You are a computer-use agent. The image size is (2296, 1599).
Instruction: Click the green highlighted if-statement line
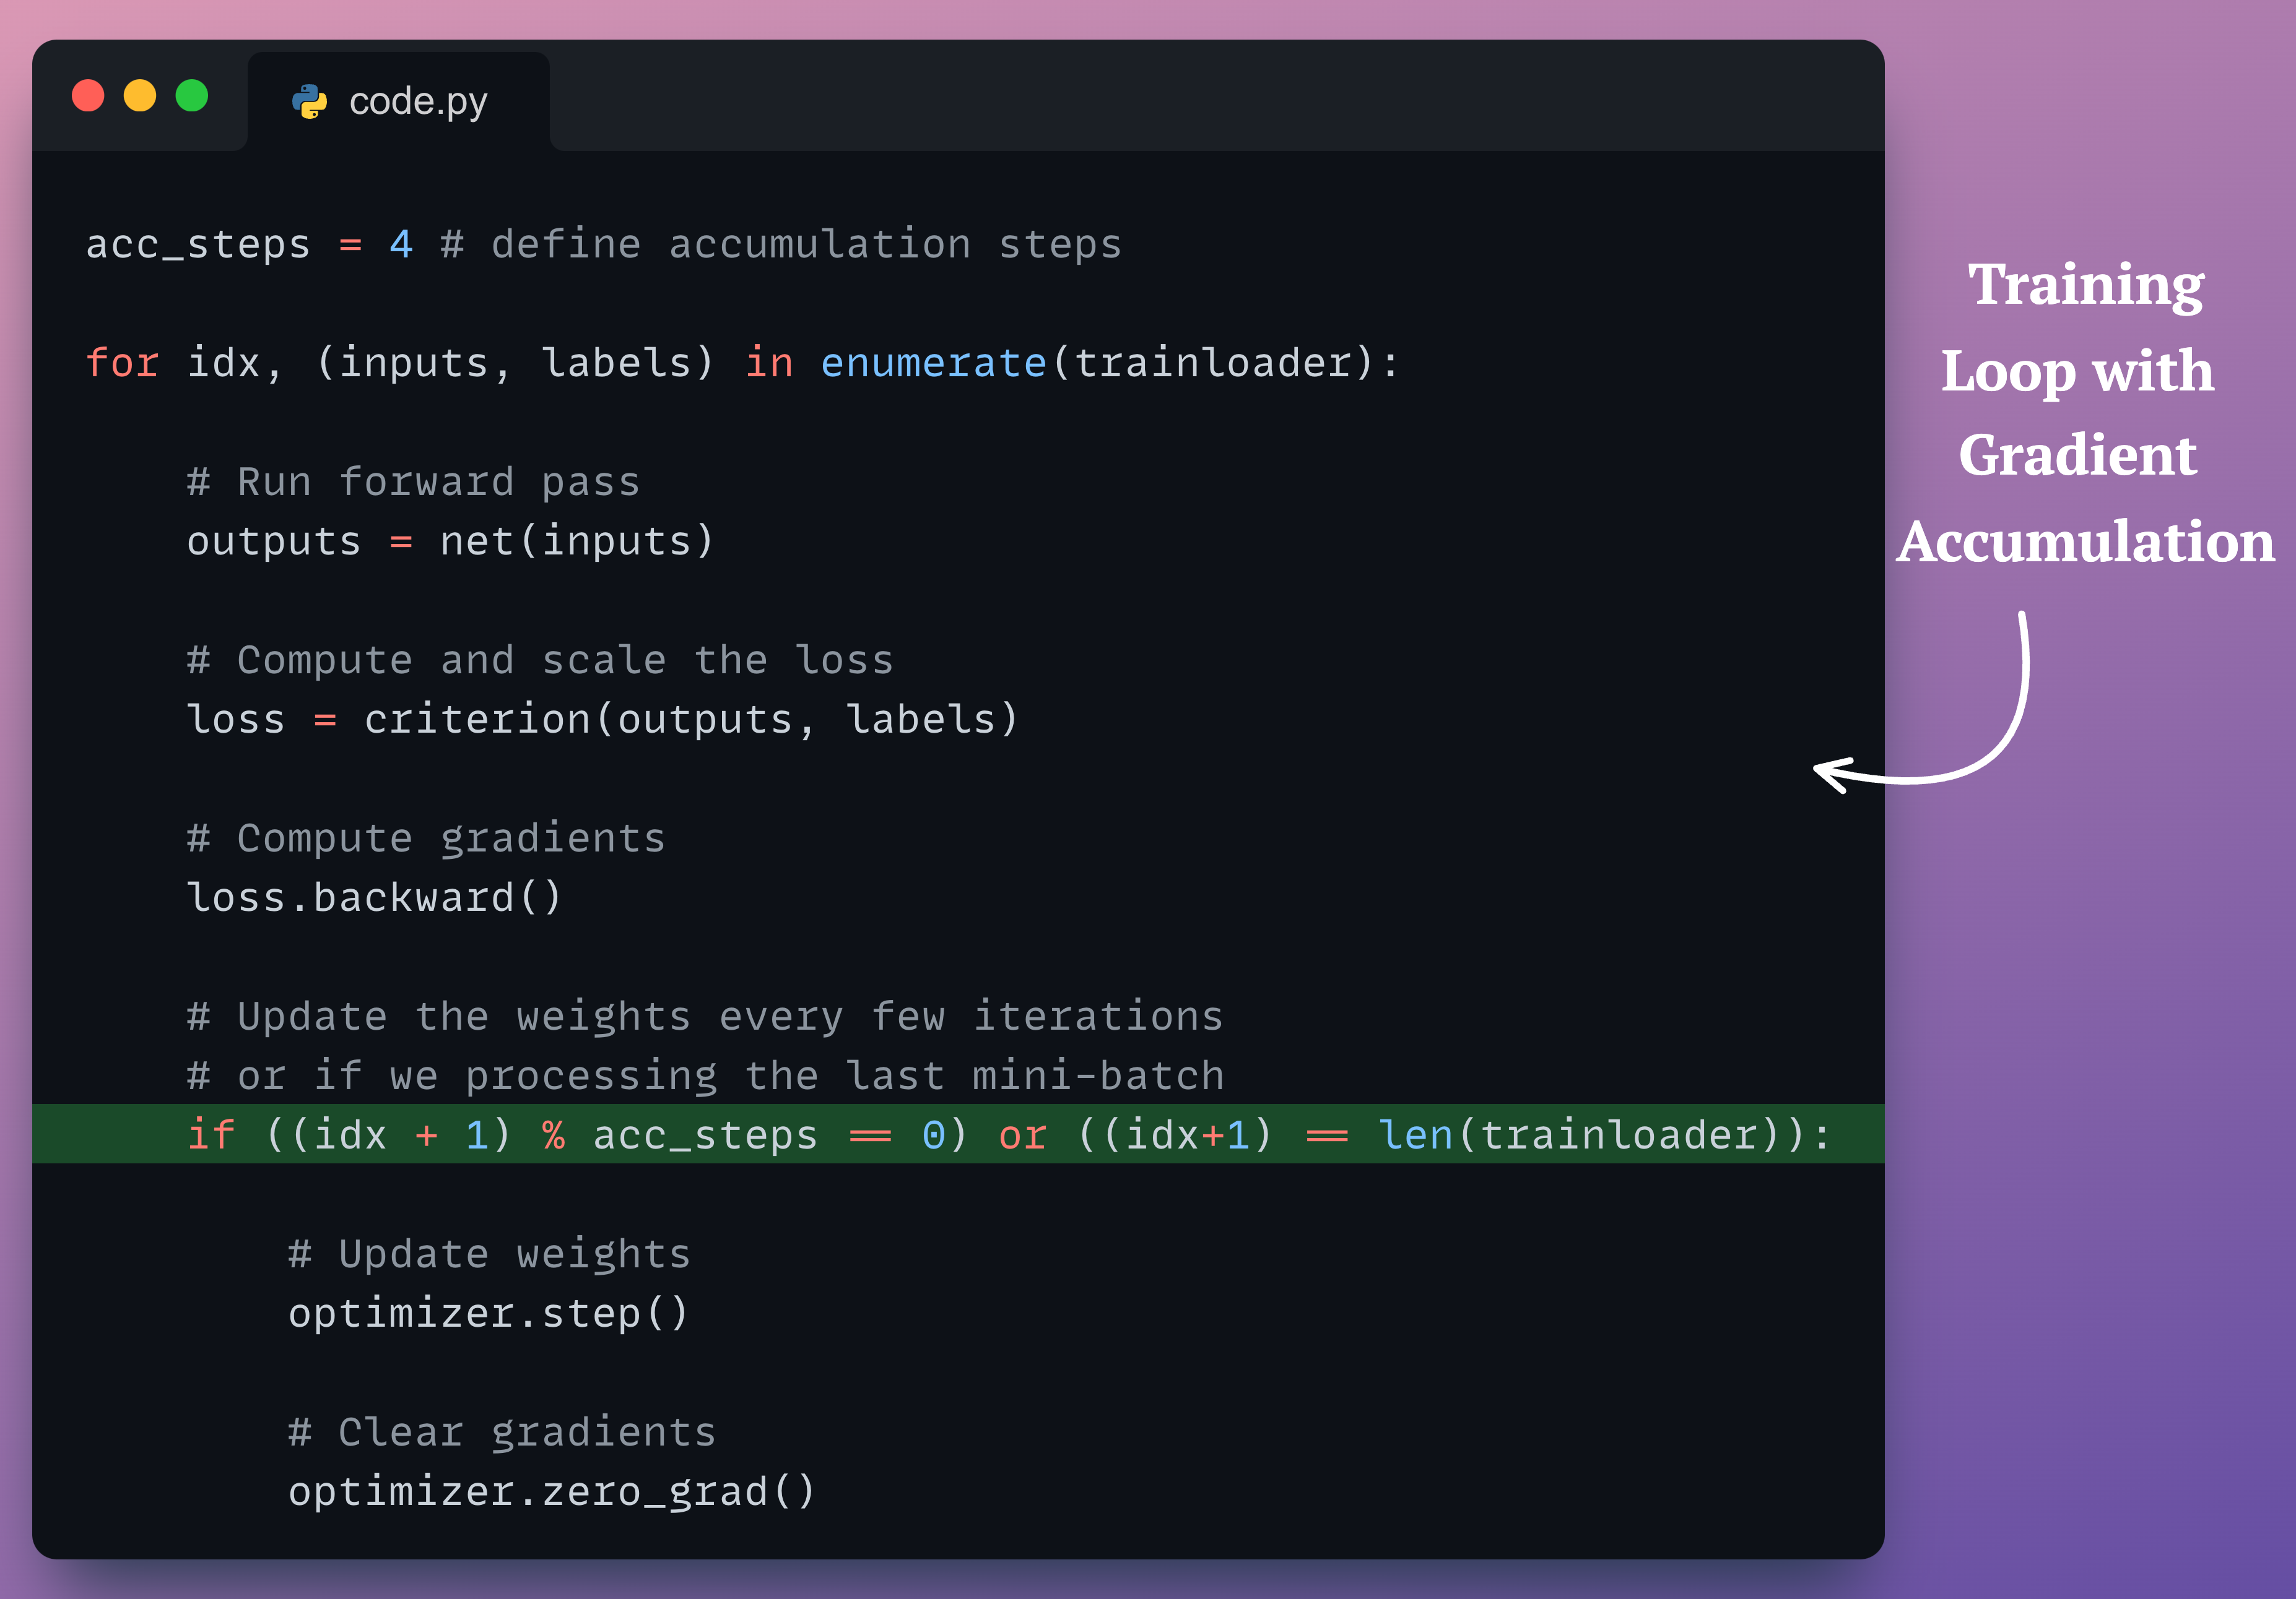coord(1008,1134)
